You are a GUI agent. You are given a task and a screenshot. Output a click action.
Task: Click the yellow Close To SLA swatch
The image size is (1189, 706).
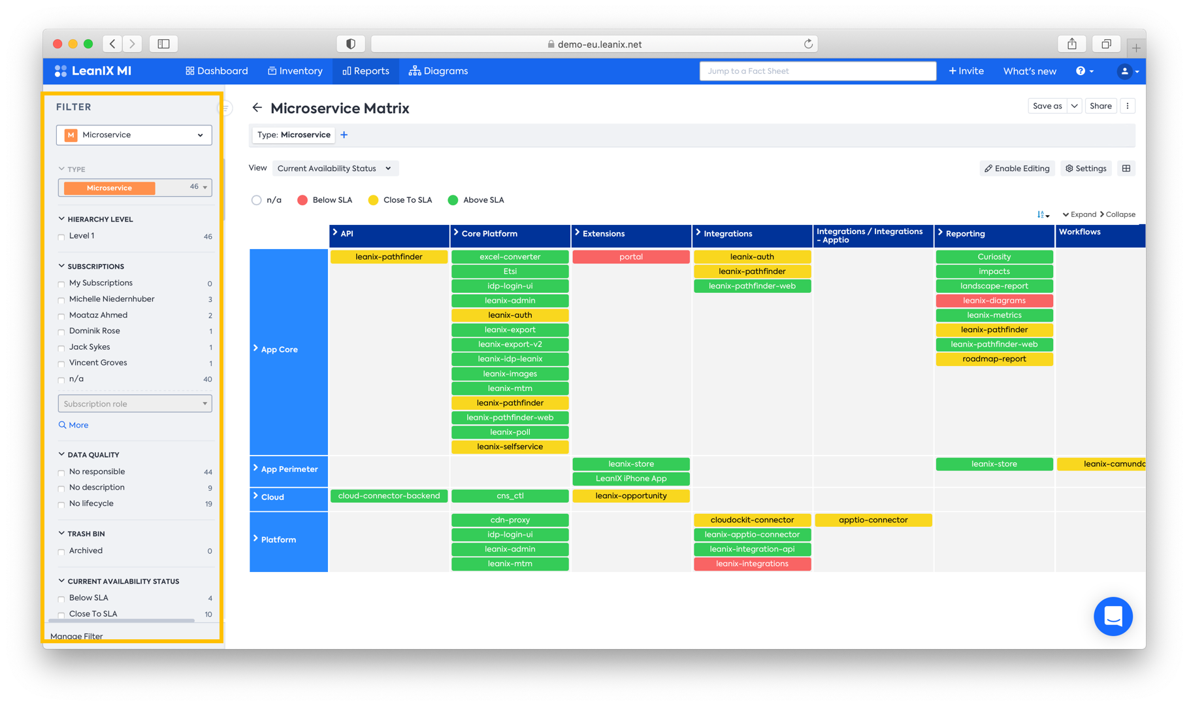pos(373,200)
